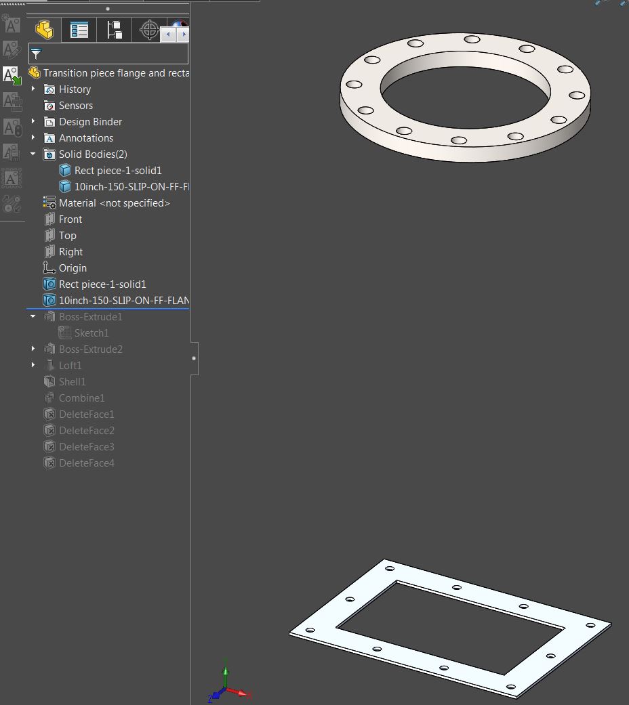Select the Material <not specified> entry
629x705 pixels.
pos(115,202)
